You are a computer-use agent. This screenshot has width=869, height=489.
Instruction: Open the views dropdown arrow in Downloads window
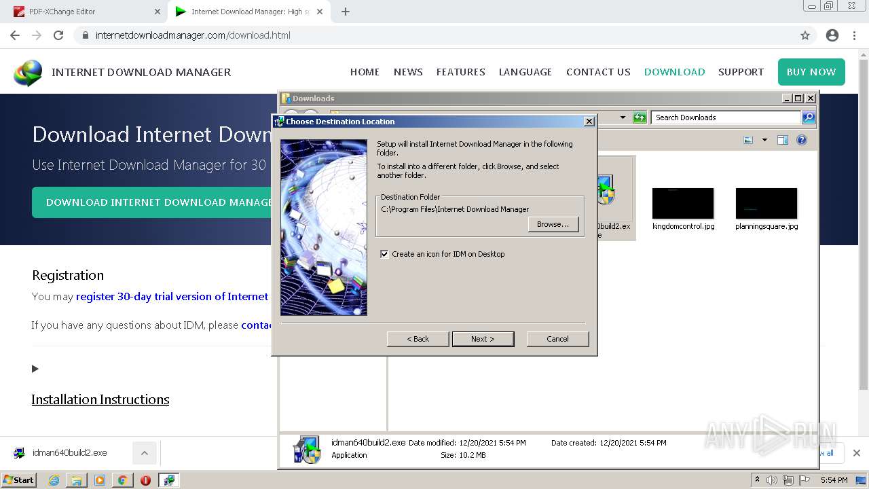click(764, 140)
